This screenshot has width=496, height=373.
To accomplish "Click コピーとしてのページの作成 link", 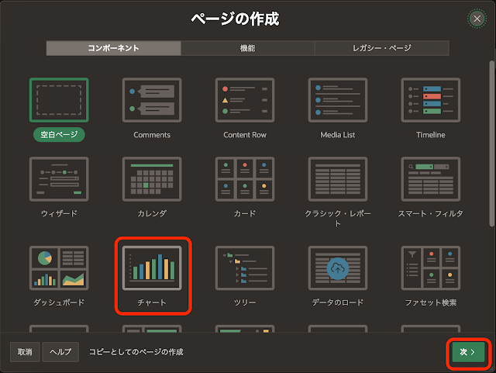I will tap(136, 352).
